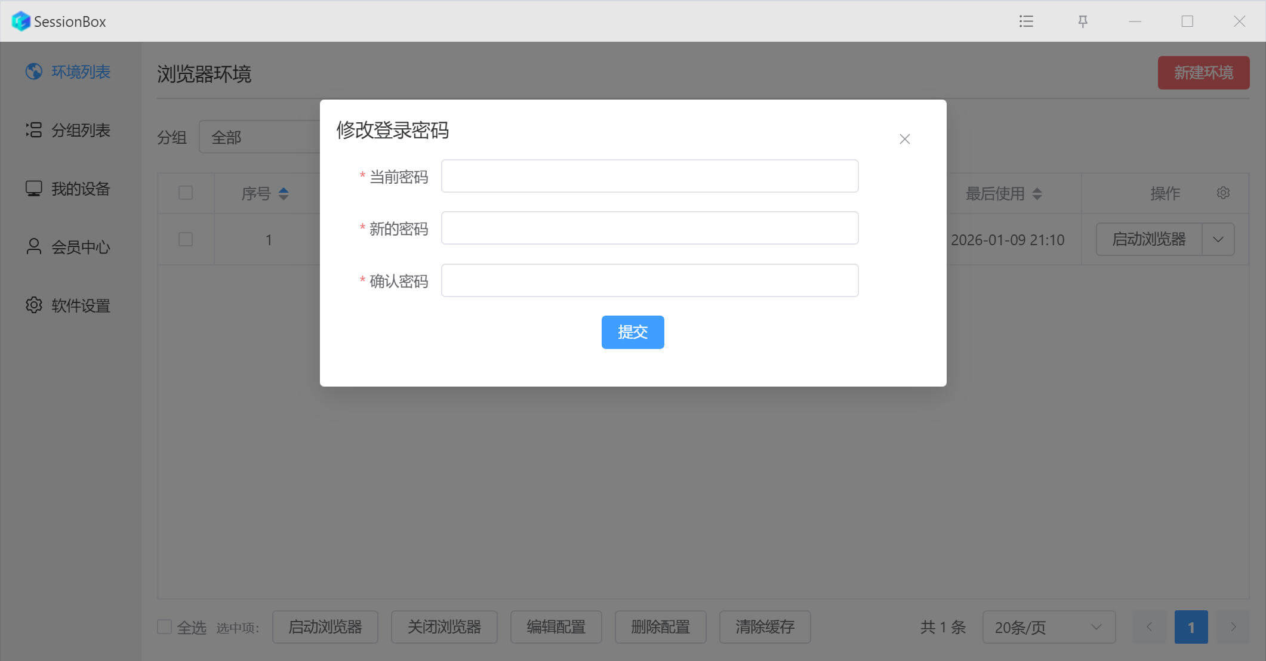The image size is (1266, 661).
Task: Go to previous page arrow
Action: (x=1149, y=627)
